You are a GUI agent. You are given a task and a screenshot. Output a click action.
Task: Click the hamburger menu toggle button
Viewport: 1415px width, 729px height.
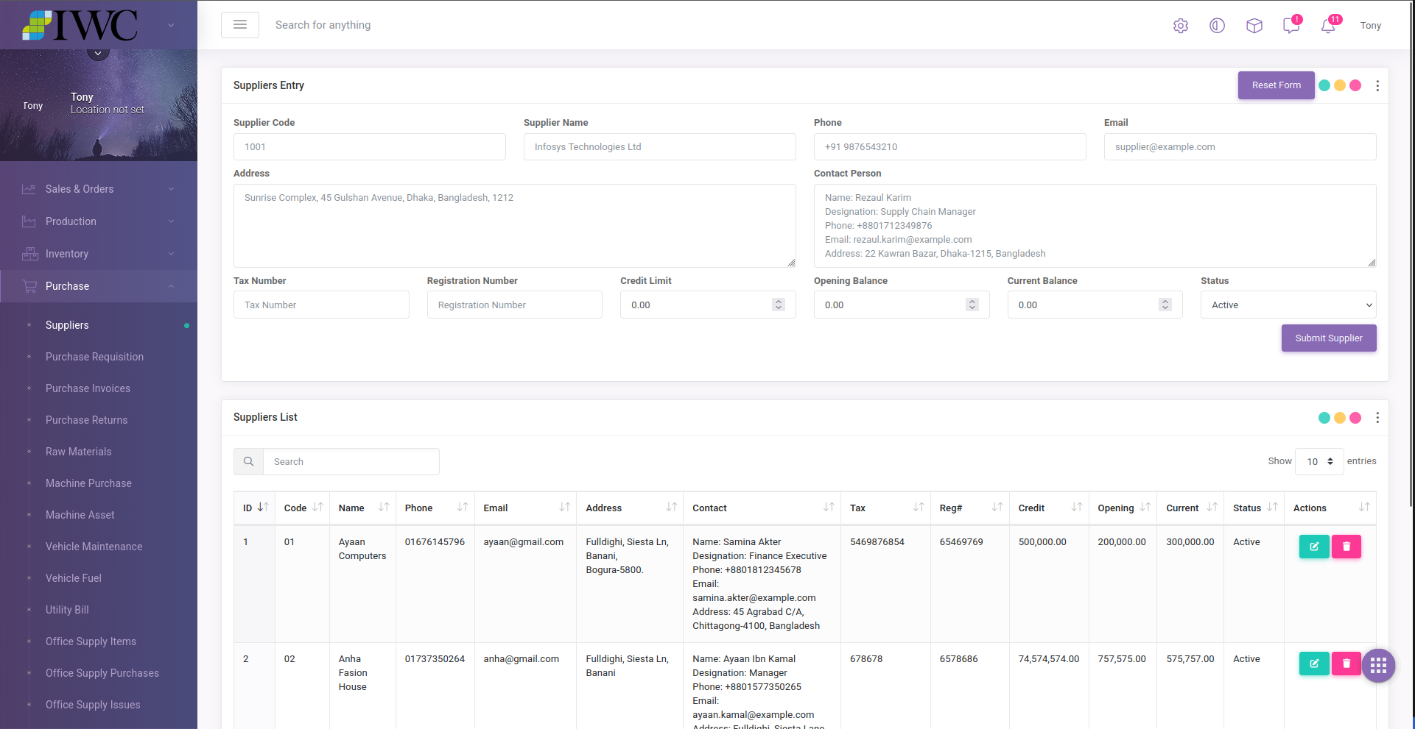point(240,25)
